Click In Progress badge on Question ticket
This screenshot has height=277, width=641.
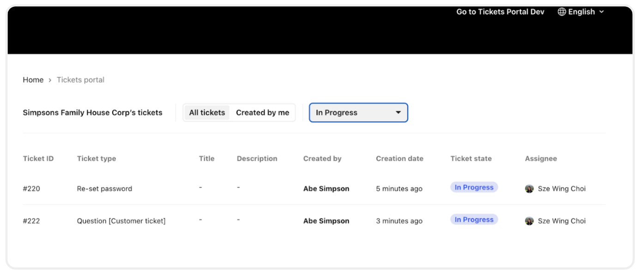(x=474, y=220)
